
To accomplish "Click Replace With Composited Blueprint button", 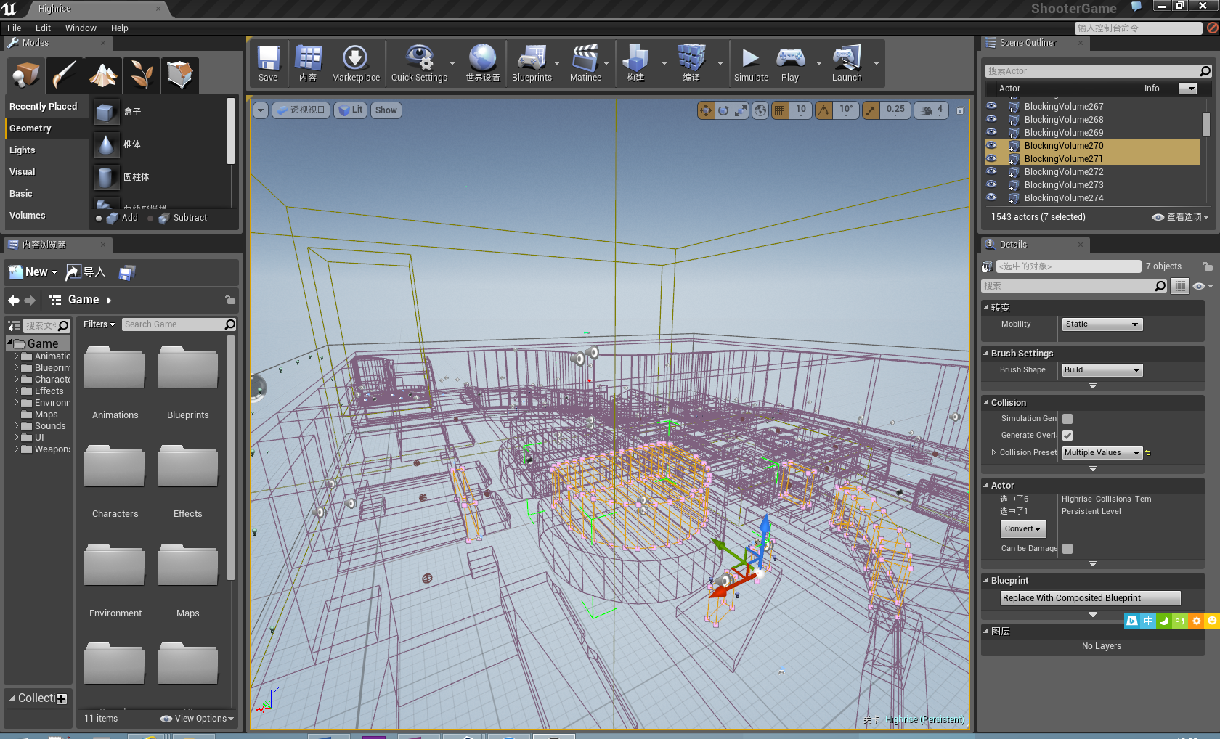I will tap(1090, 598).
